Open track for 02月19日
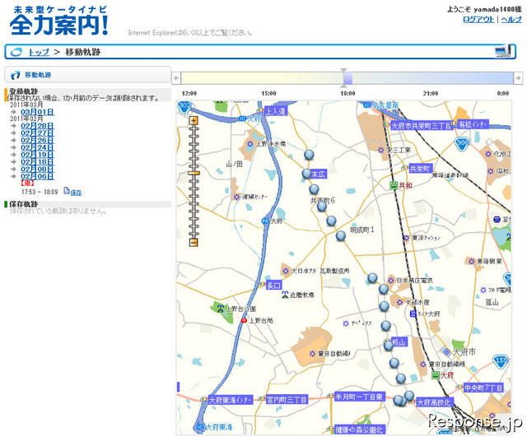 click(37, 155)
